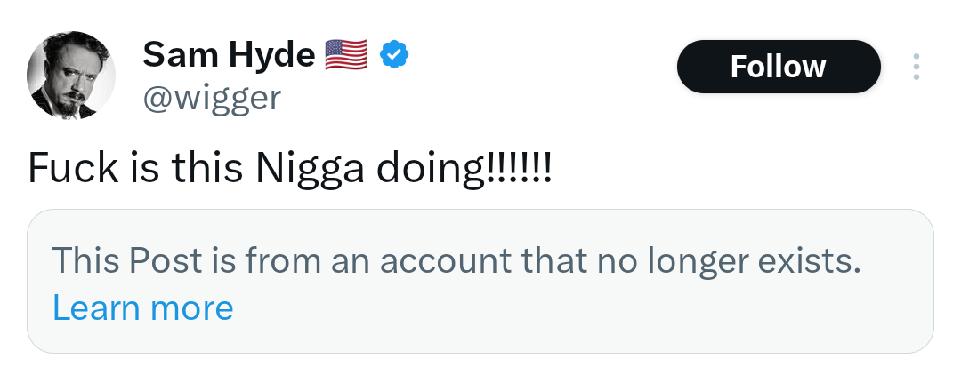Click the black-and-white portrait avatar
The width and height of the screenshot is (961, 367).
click(72, 76)
